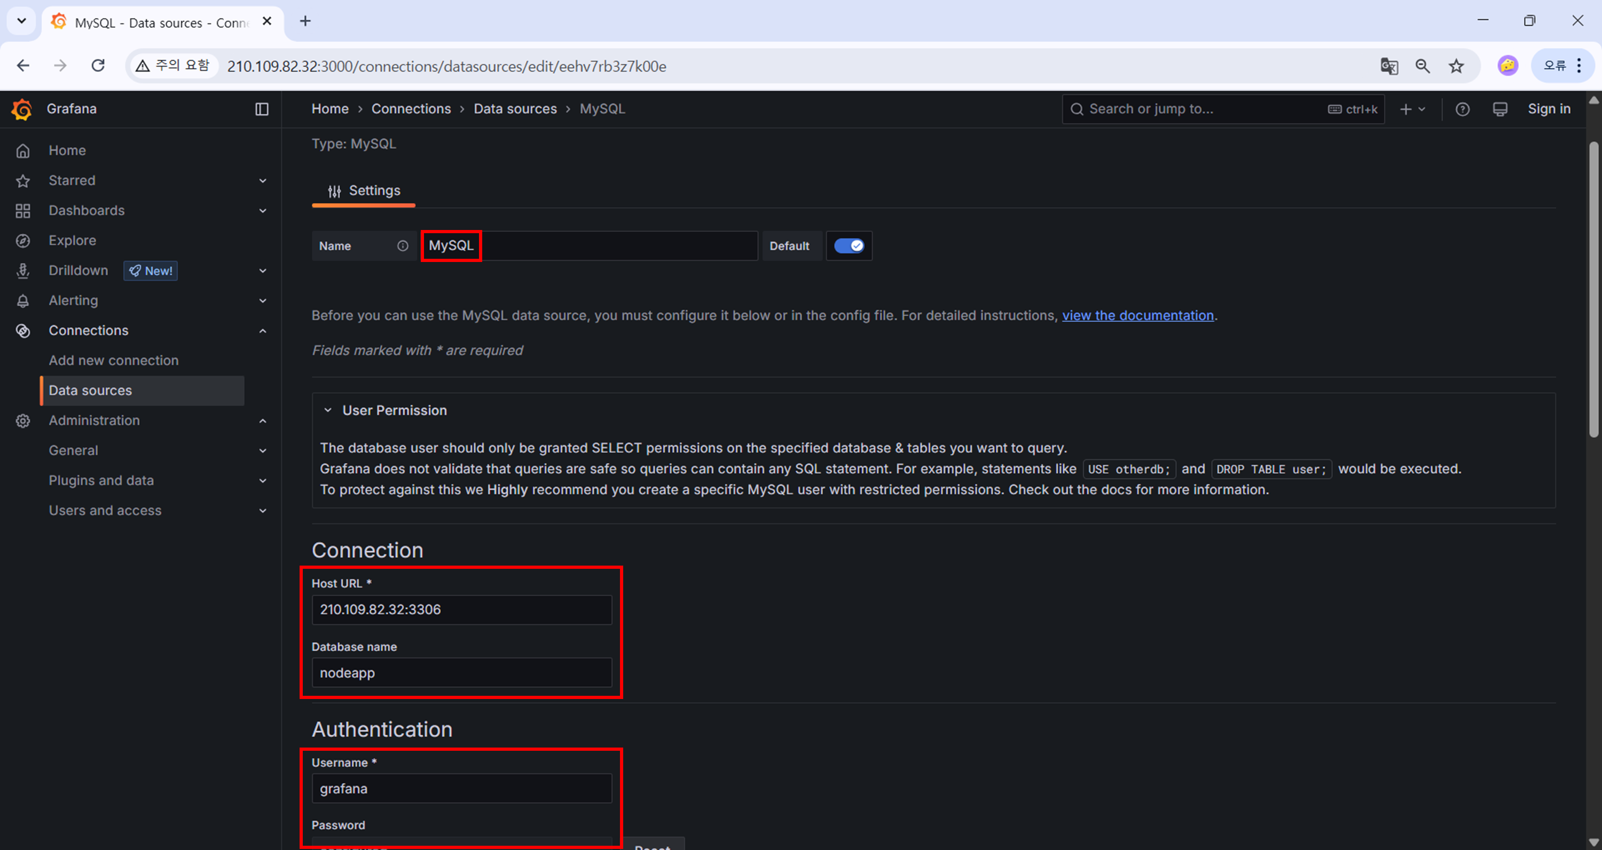The image size is (1602, 850).
Task: Click Data sources in the breadcrumb
Action: [x=515, y=109]
